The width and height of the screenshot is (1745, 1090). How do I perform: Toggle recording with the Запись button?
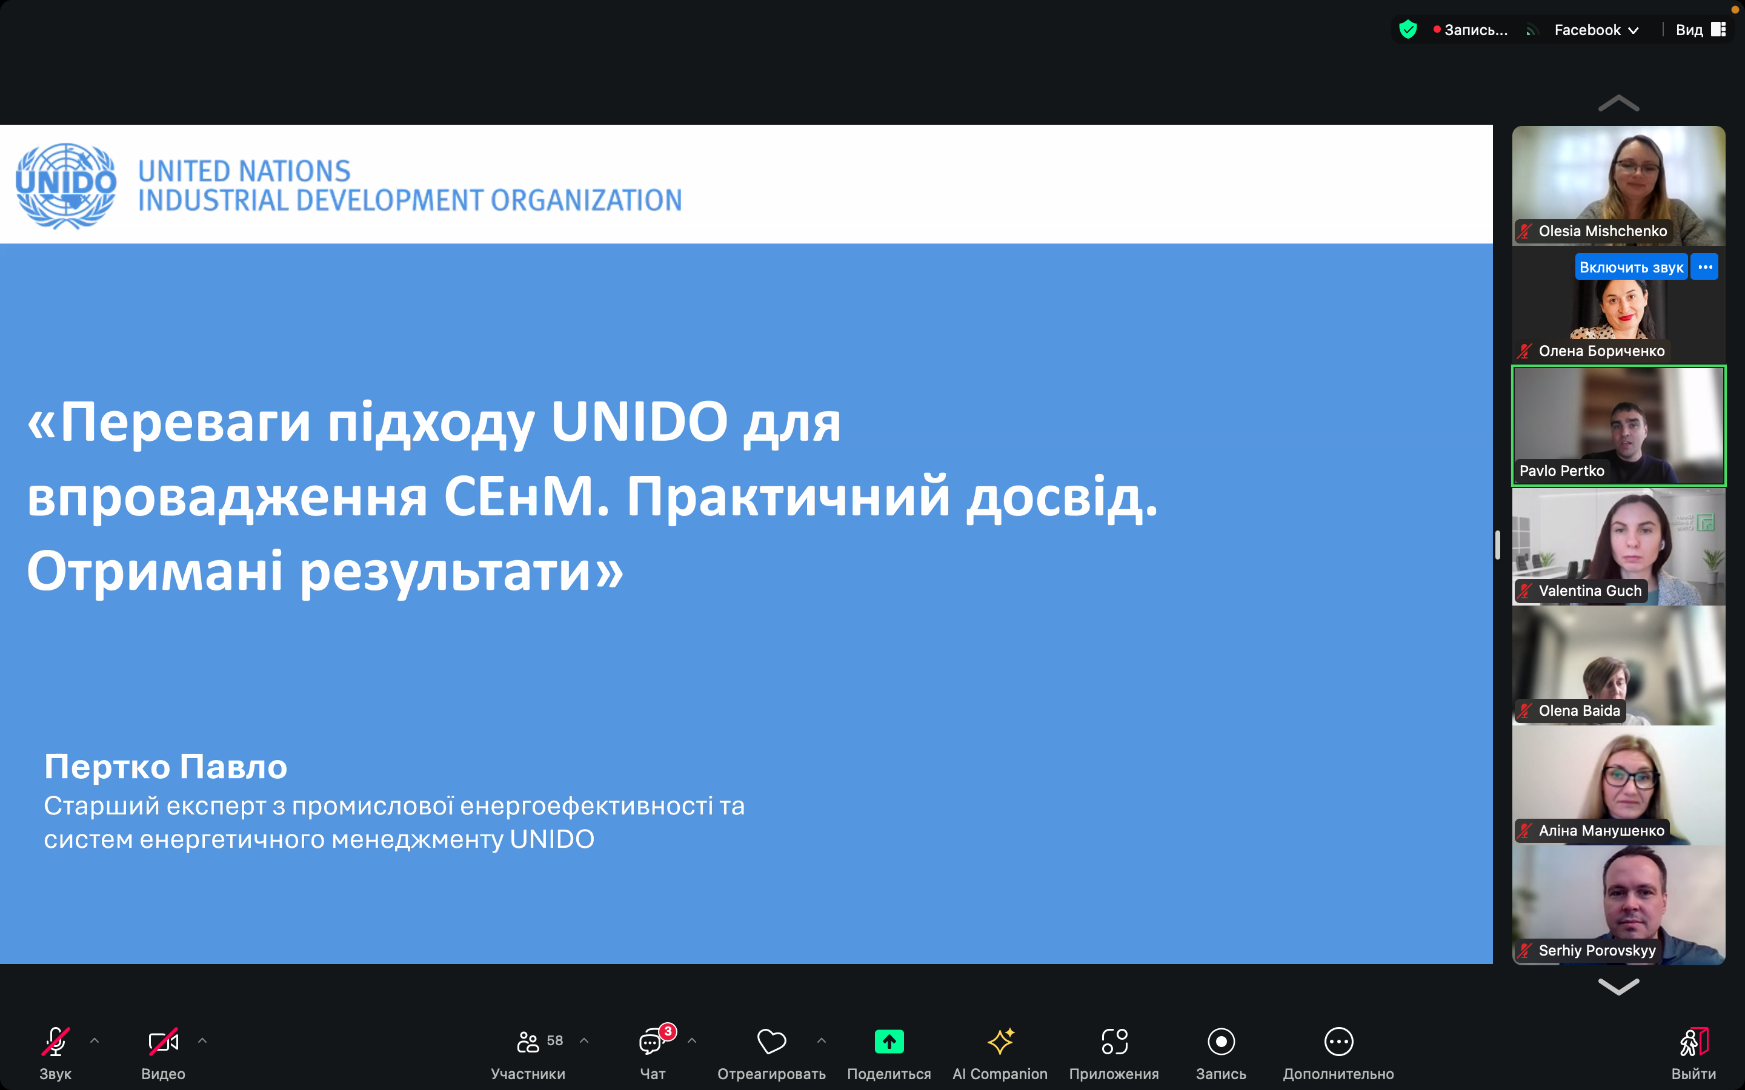click(x=1221, y=1052)
